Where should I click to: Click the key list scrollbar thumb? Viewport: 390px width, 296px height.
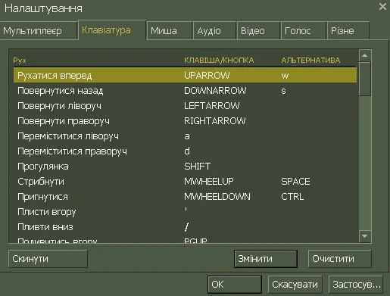tap(365, 79)
